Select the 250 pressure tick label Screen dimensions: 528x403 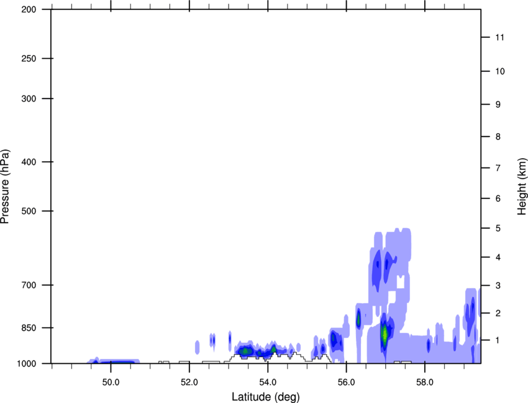pos(29,58)
